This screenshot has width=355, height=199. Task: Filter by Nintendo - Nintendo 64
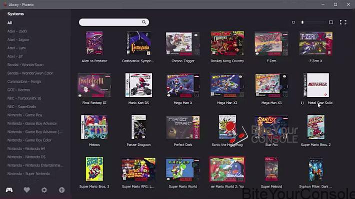[26, 149]
